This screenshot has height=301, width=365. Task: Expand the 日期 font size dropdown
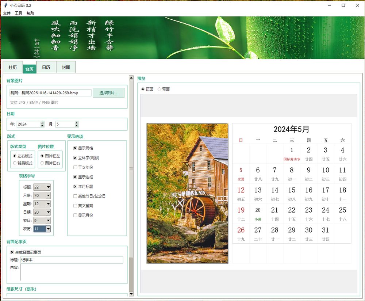pos(48,212)
